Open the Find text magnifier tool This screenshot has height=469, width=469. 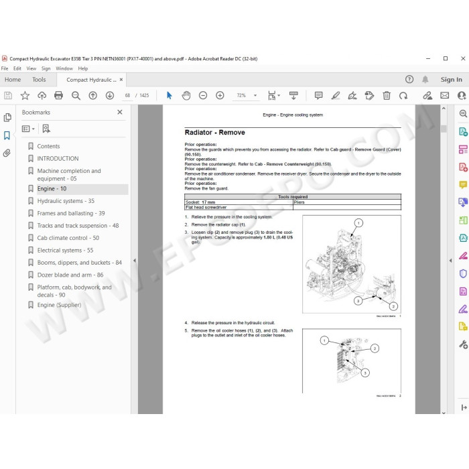pos(76,95)
